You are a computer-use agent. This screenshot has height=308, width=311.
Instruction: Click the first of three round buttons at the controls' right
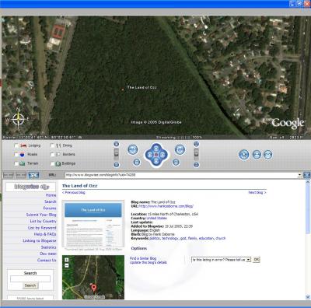(244, 155)
